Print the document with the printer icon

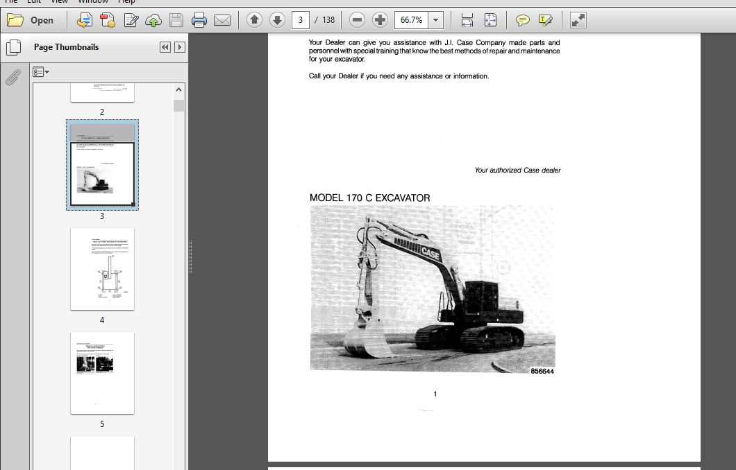click(x=199, y=20)
